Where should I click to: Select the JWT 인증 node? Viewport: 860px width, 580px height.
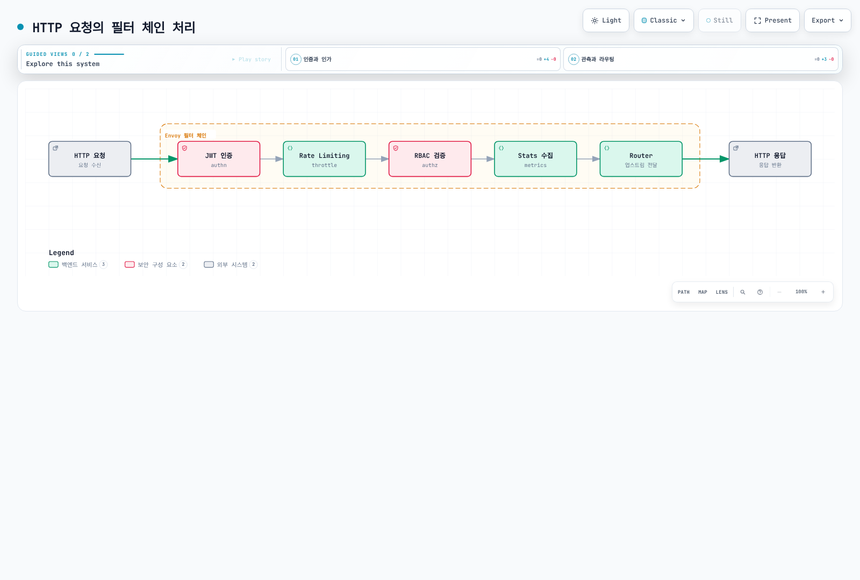click(x=219, y=159)
